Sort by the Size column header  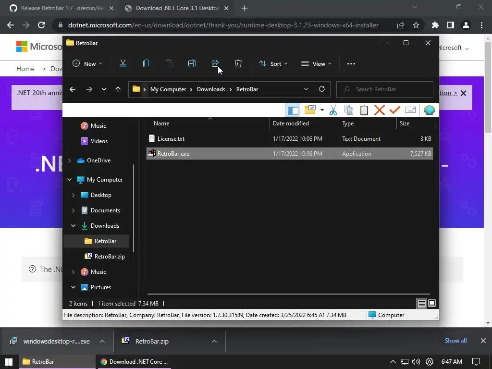[416, 123]
